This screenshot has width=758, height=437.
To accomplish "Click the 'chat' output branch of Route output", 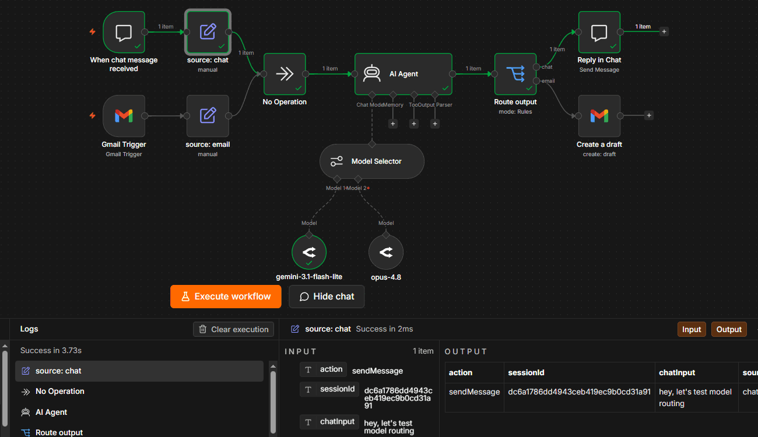I will (536, 67).
